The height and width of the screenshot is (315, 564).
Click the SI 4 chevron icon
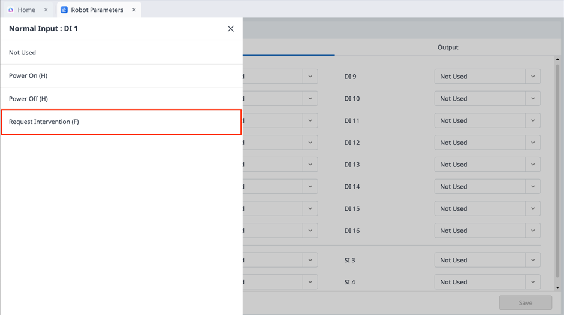pos(533,282)
